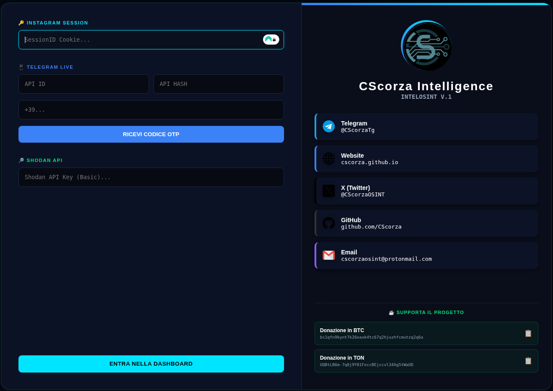Click the TON address starting with UQBtLB6m
553x391 pixels.
pyautogui.click(x=367, y=365)
